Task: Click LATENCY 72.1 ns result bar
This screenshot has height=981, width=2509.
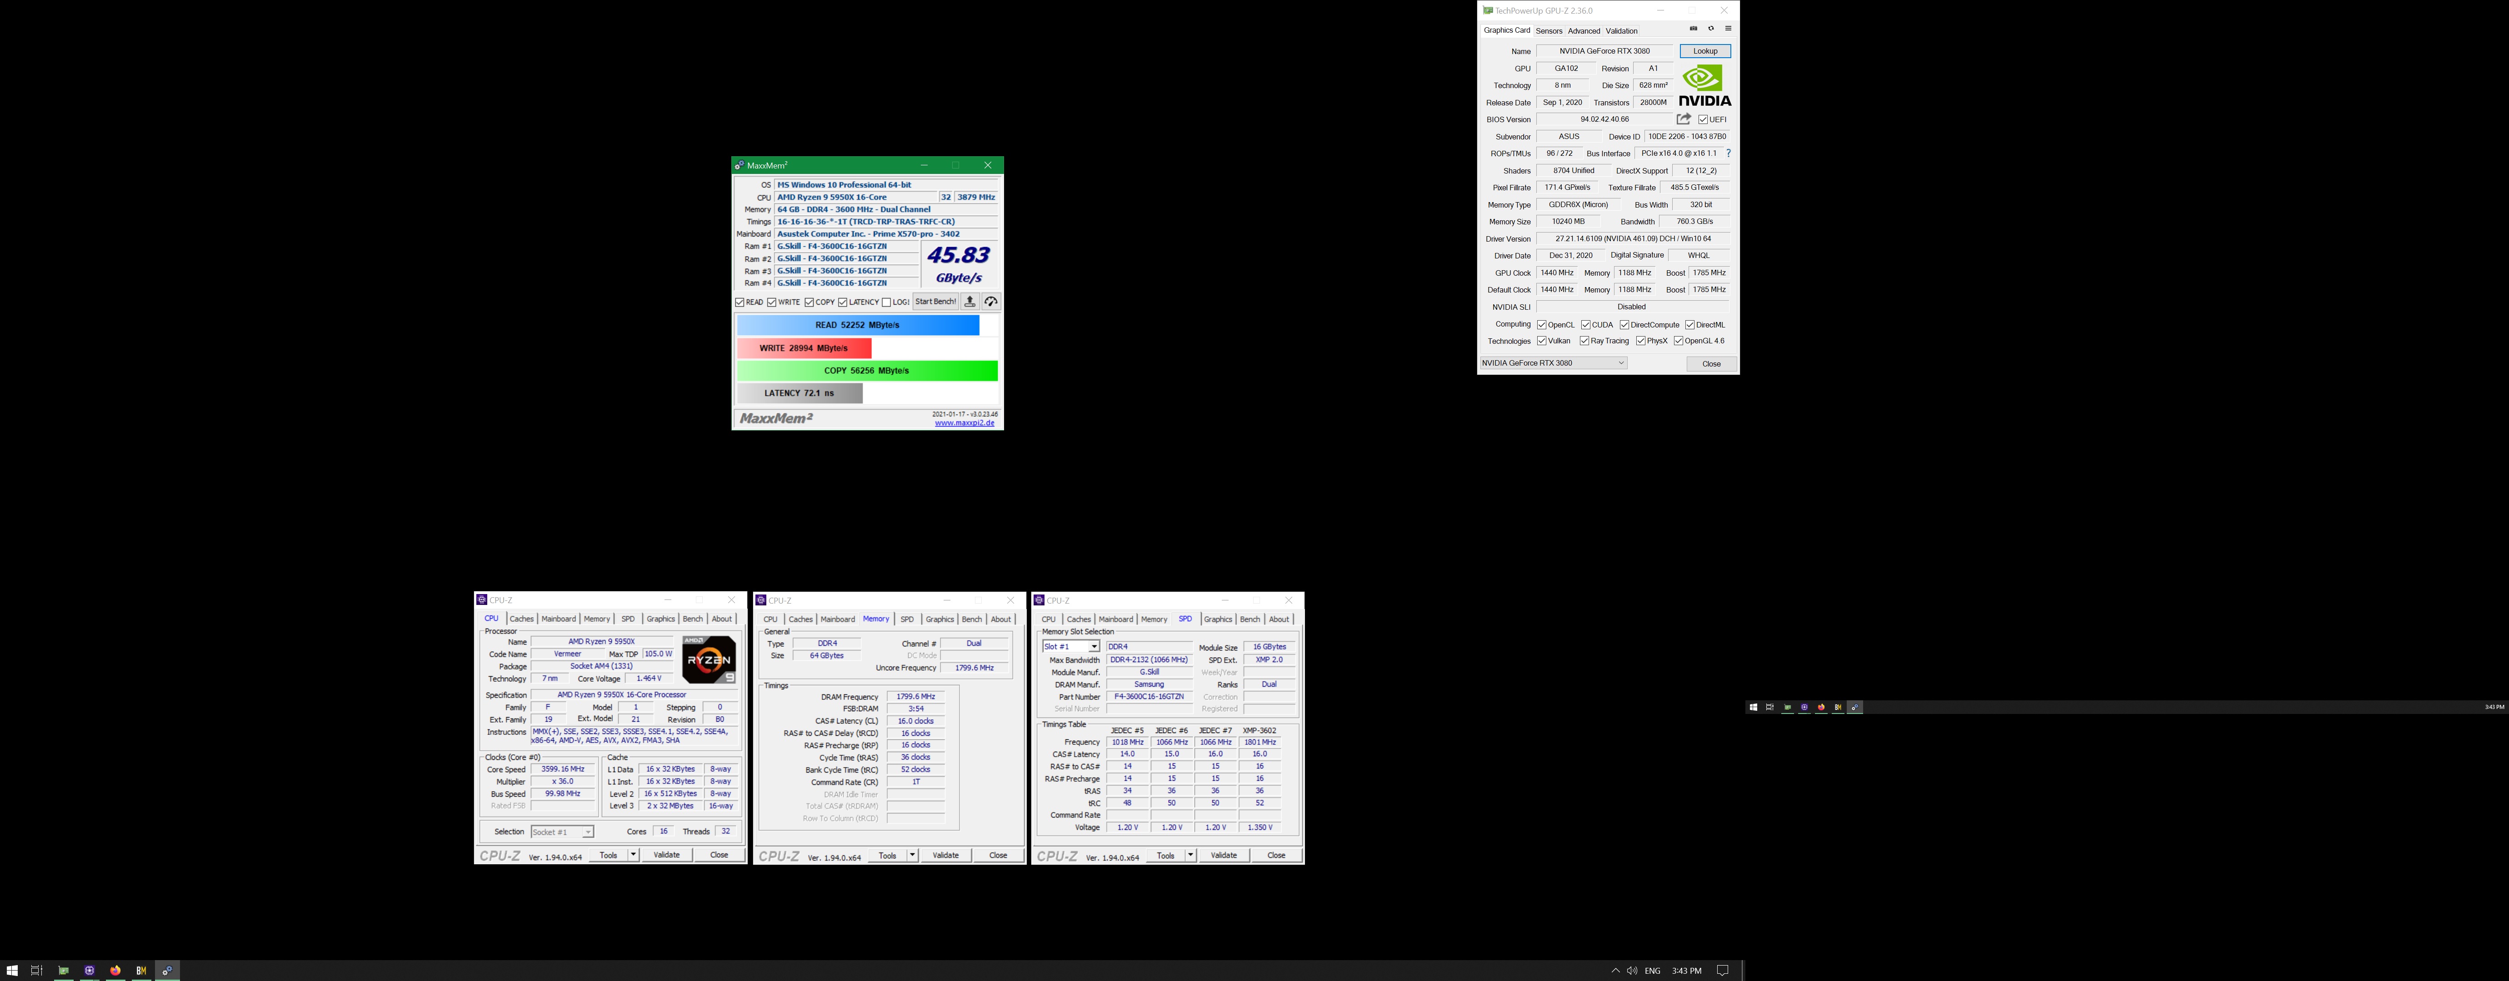Action: click(800, 393)
